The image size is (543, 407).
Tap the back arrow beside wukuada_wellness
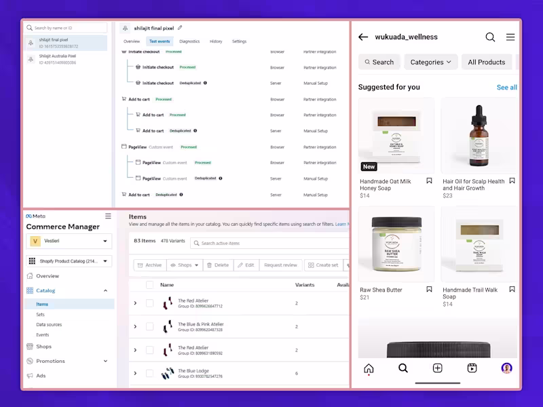coord(363,37)
